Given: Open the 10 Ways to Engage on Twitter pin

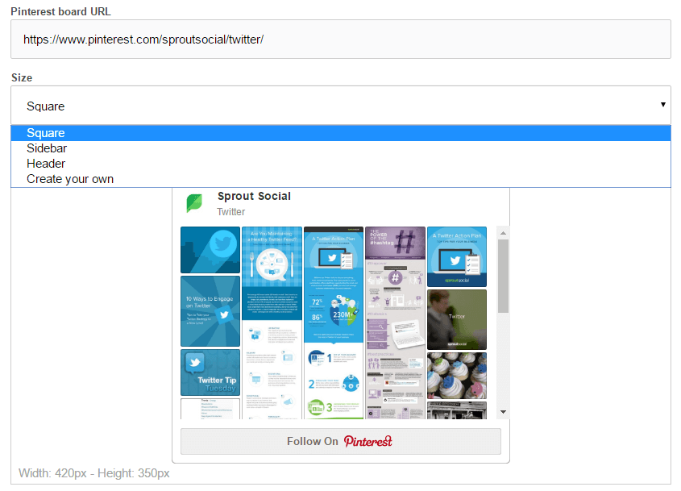Looking at the screenshot, I should click(210, 311).
